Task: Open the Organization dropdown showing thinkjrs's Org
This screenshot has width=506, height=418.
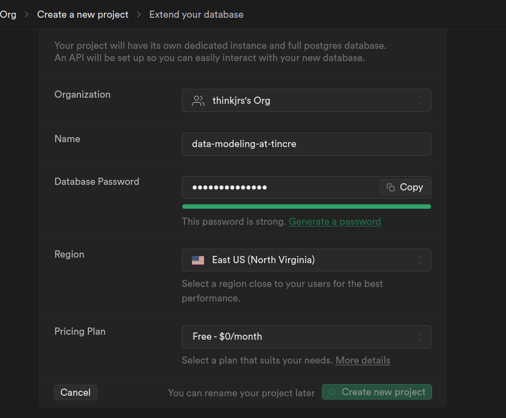Action: coord(306,100)
